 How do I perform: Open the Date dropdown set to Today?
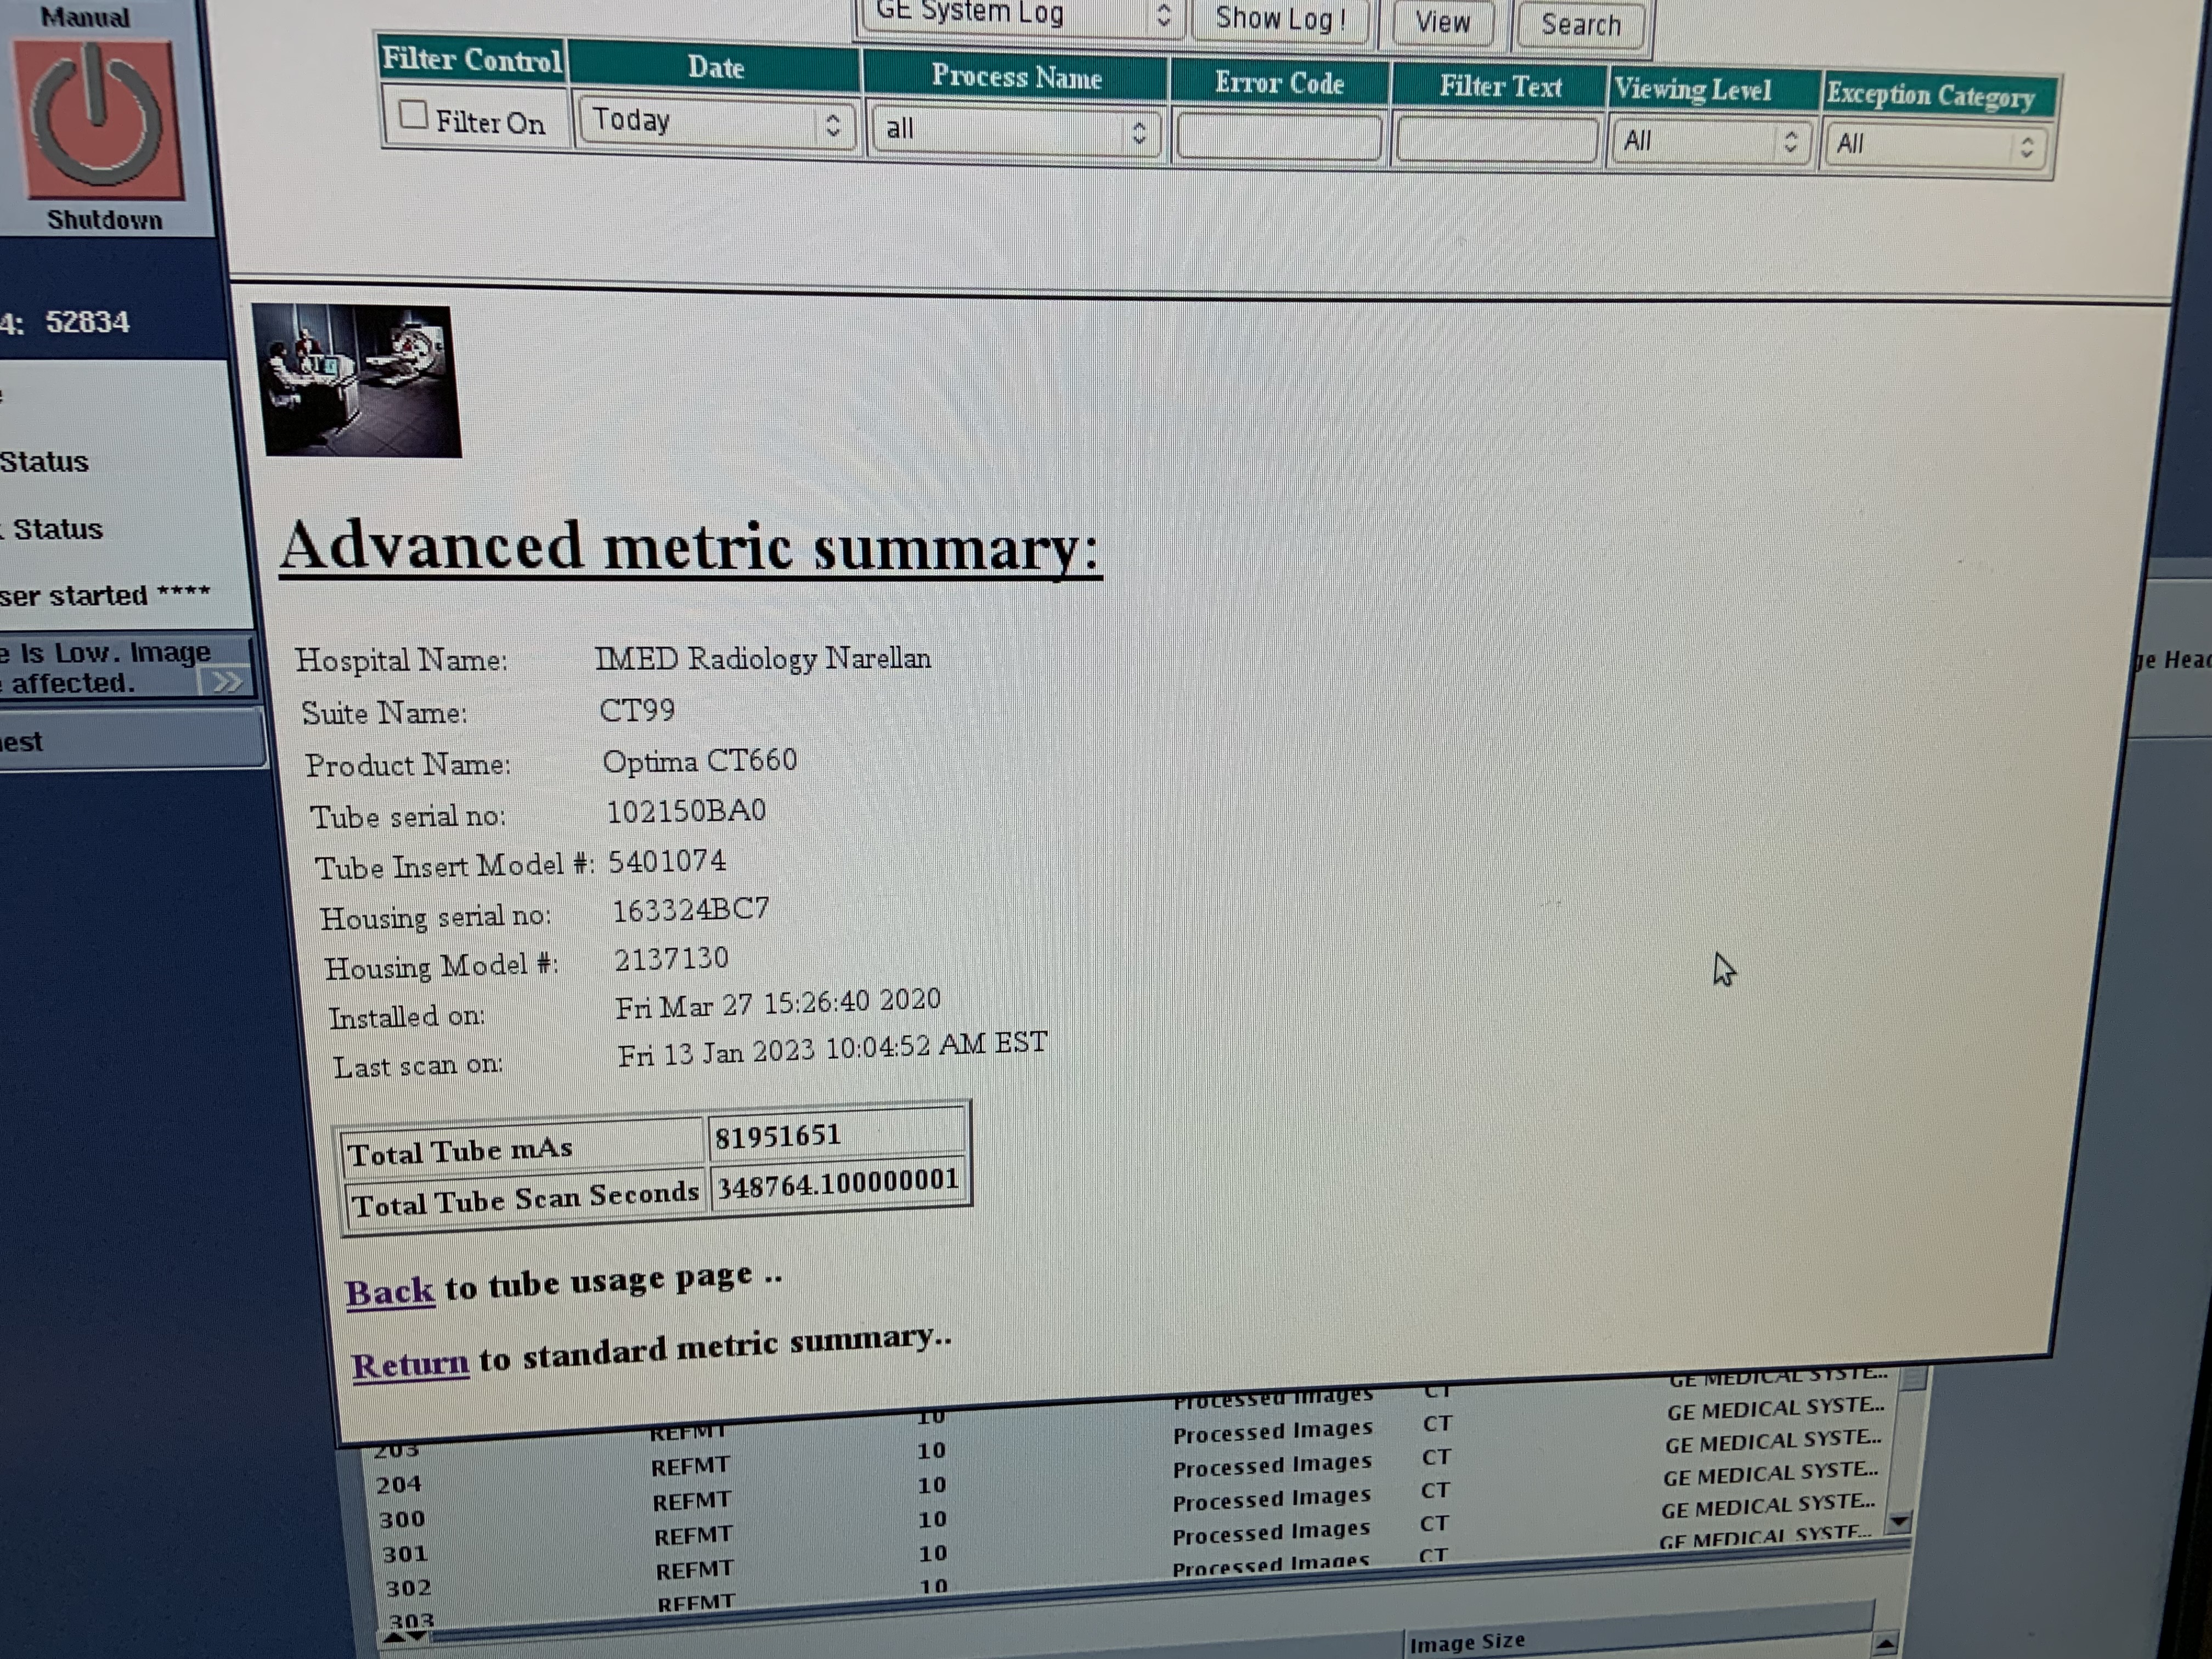(716, 123)
